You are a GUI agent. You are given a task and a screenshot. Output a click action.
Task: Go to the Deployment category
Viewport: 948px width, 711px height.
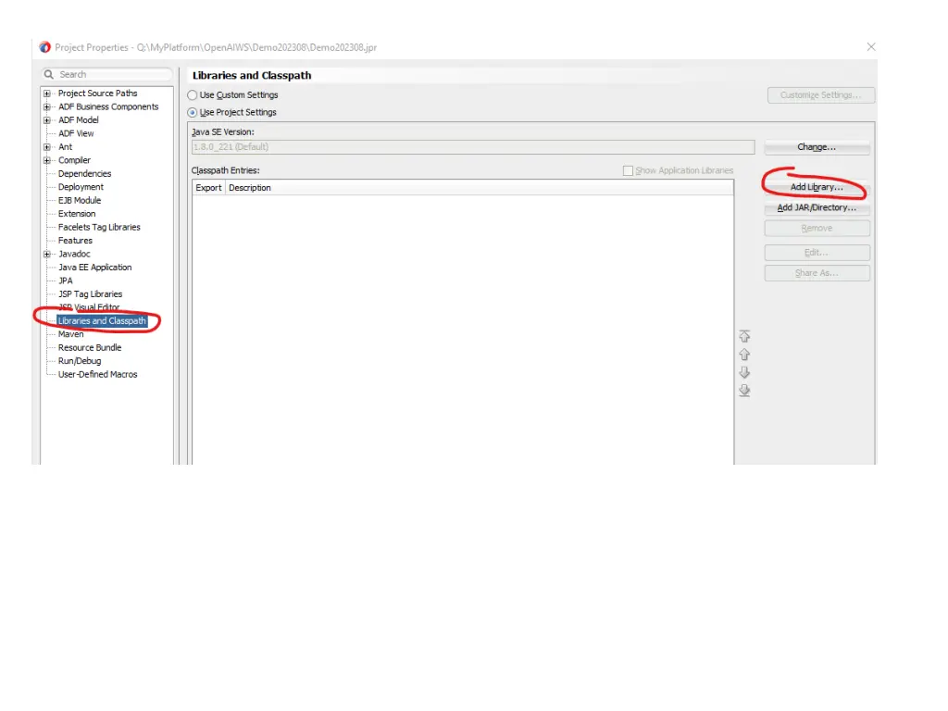pyautogui.click(x=81, y=187)
